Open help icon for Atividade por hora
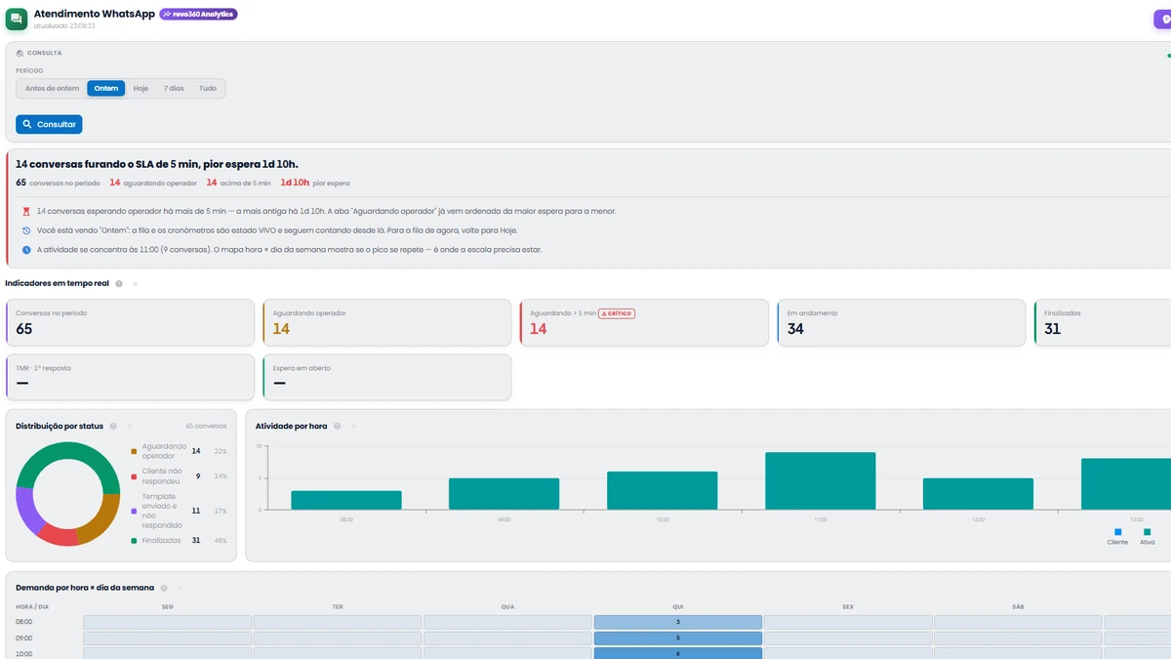This screenshot has height=659, width=1171. coord(337,426)
